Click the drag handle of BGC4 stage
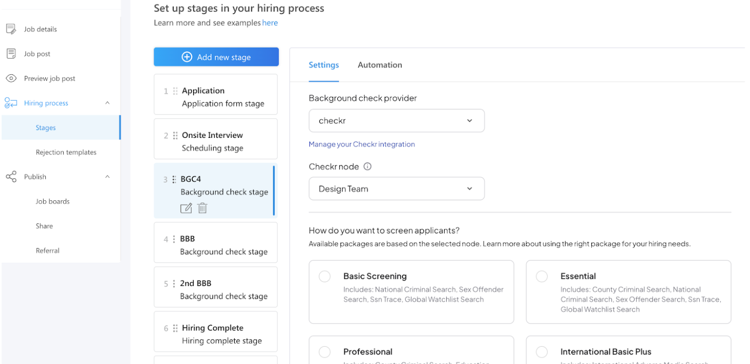This screenshot has height=364, width=750. pyautogui.click(x=174, y=180)
